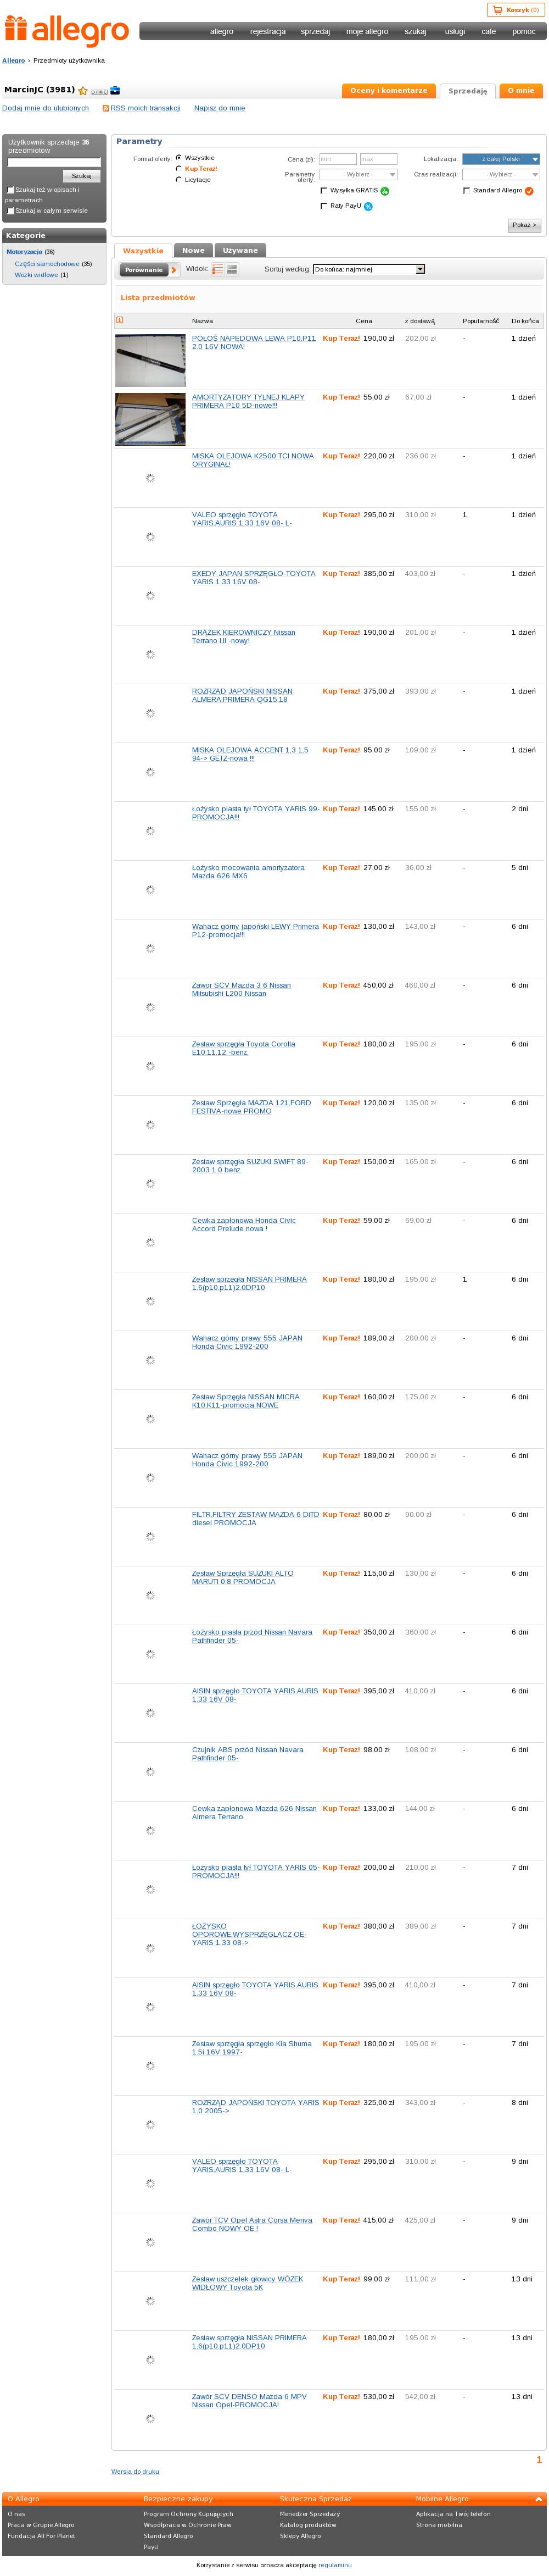Click the Allegro logo

[67, 31]
